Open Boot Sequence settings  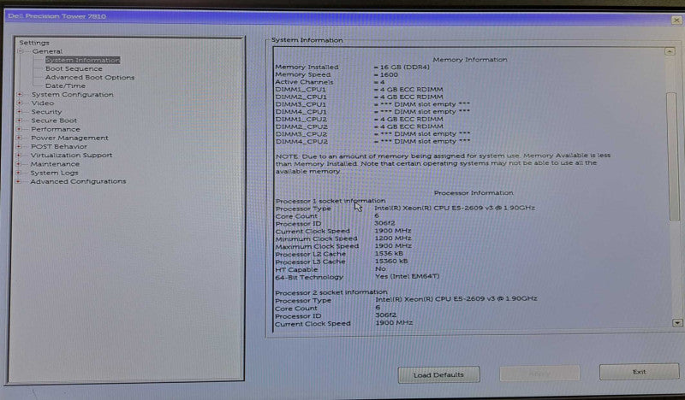pyautogui.click(x=74, y=69)
